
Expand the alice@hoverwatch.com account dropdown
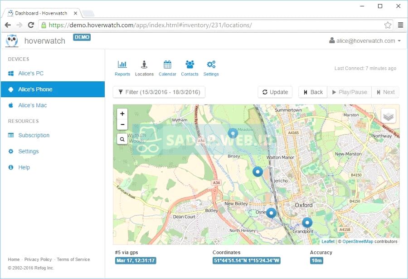[x=365, y=41]
